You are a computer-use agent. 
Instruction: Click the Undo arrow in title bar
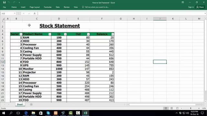pos(9,2)
